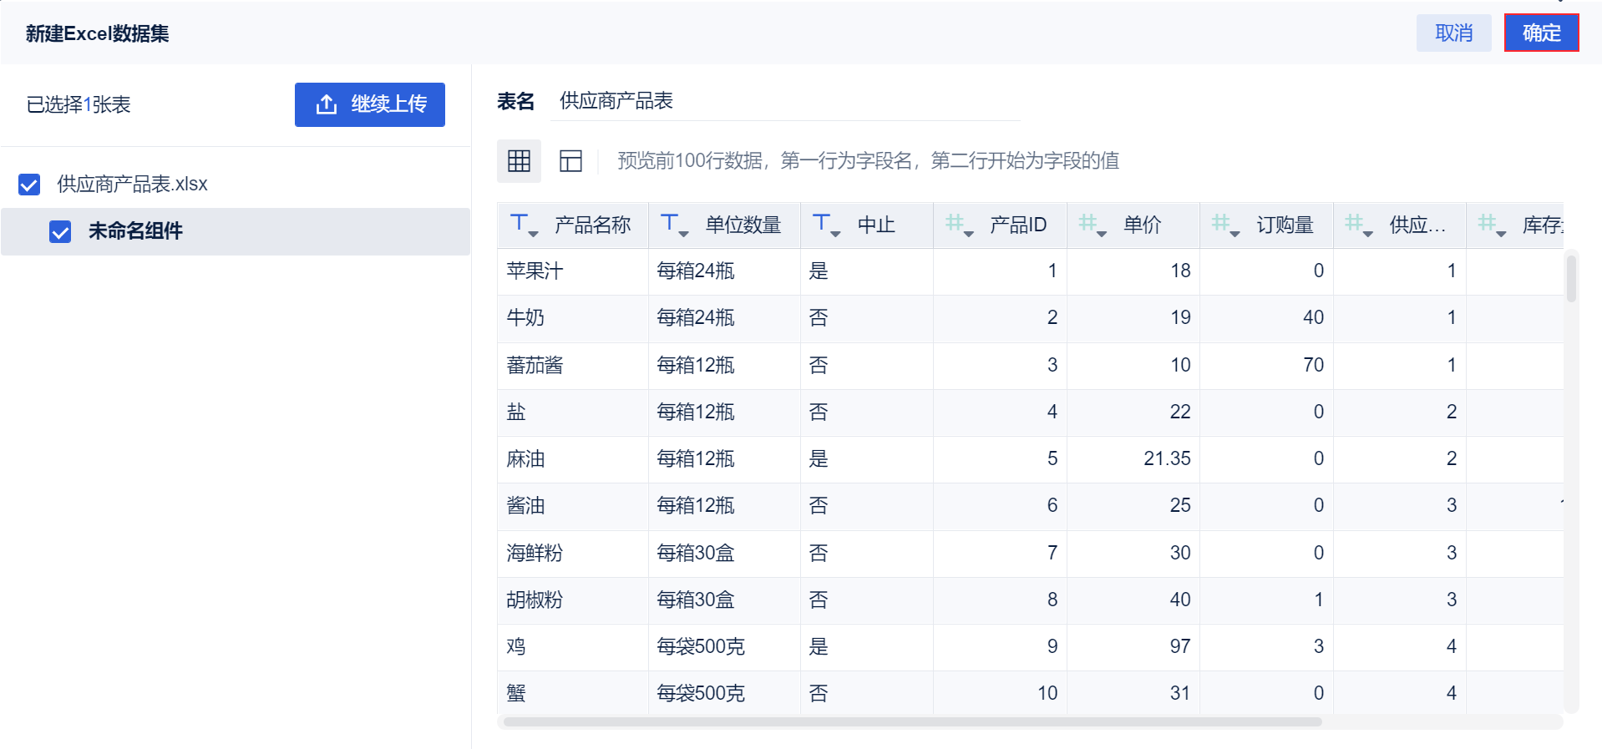Click number type icon for 产品ID column
Viewport: 1602px width, 749px height.
point(959,225)
